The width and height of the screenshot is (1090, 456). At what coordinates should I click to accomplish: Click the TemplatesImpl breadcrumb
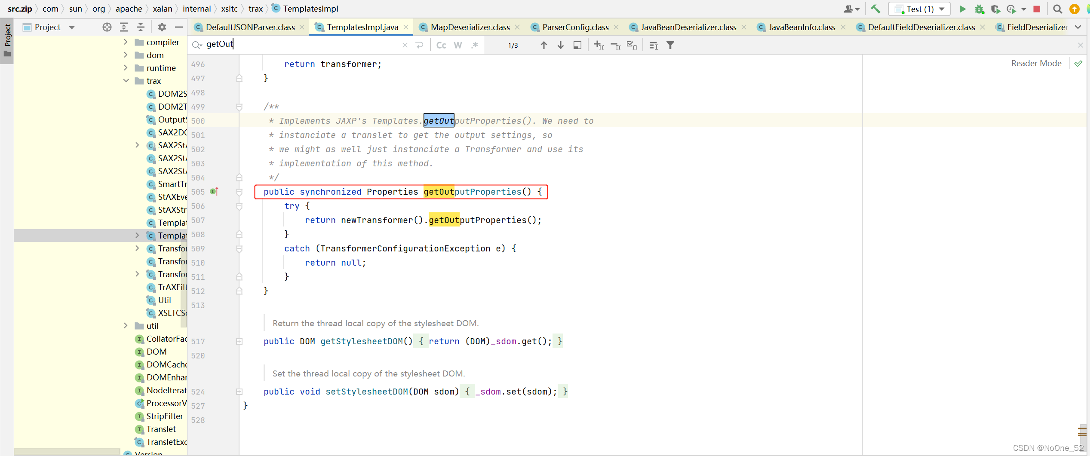pyautogui.click(x=305, y=9)
